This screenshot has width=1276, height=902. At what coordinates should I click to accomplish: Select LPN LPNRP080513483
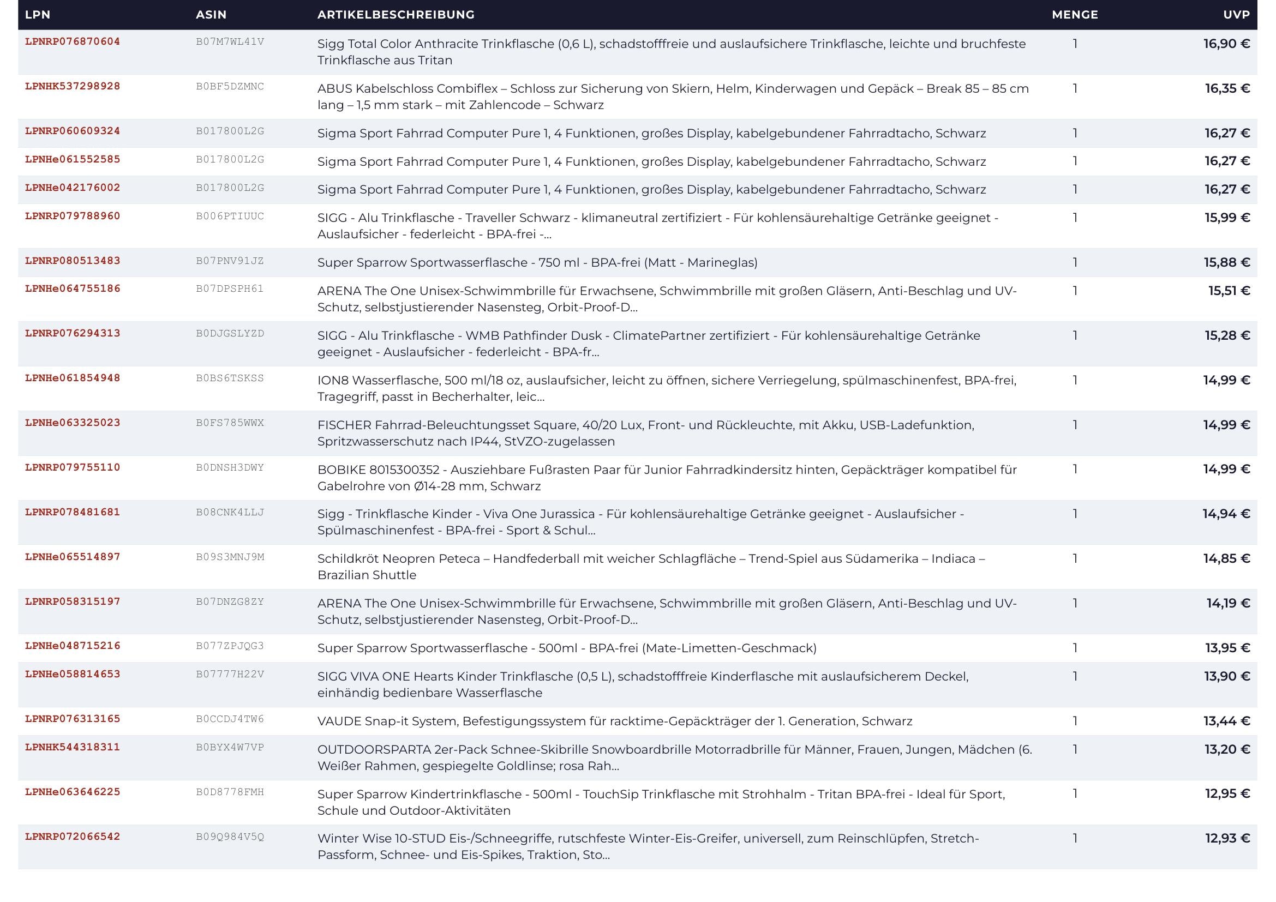click(72, 261)
